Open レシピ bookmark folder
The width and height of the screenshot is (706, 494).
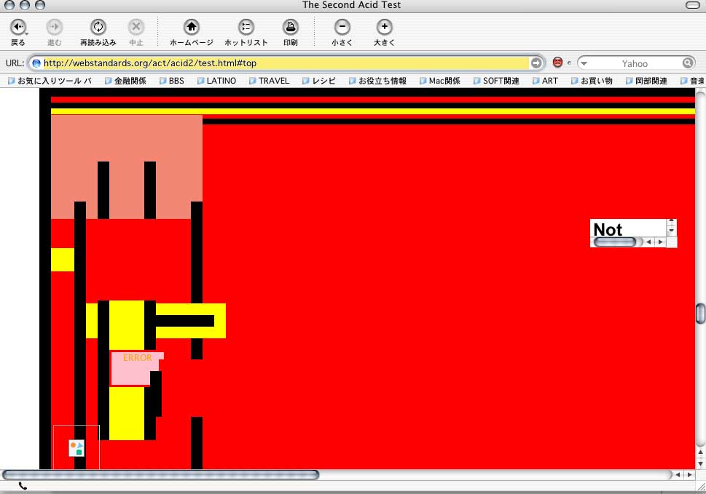[319, 81]
